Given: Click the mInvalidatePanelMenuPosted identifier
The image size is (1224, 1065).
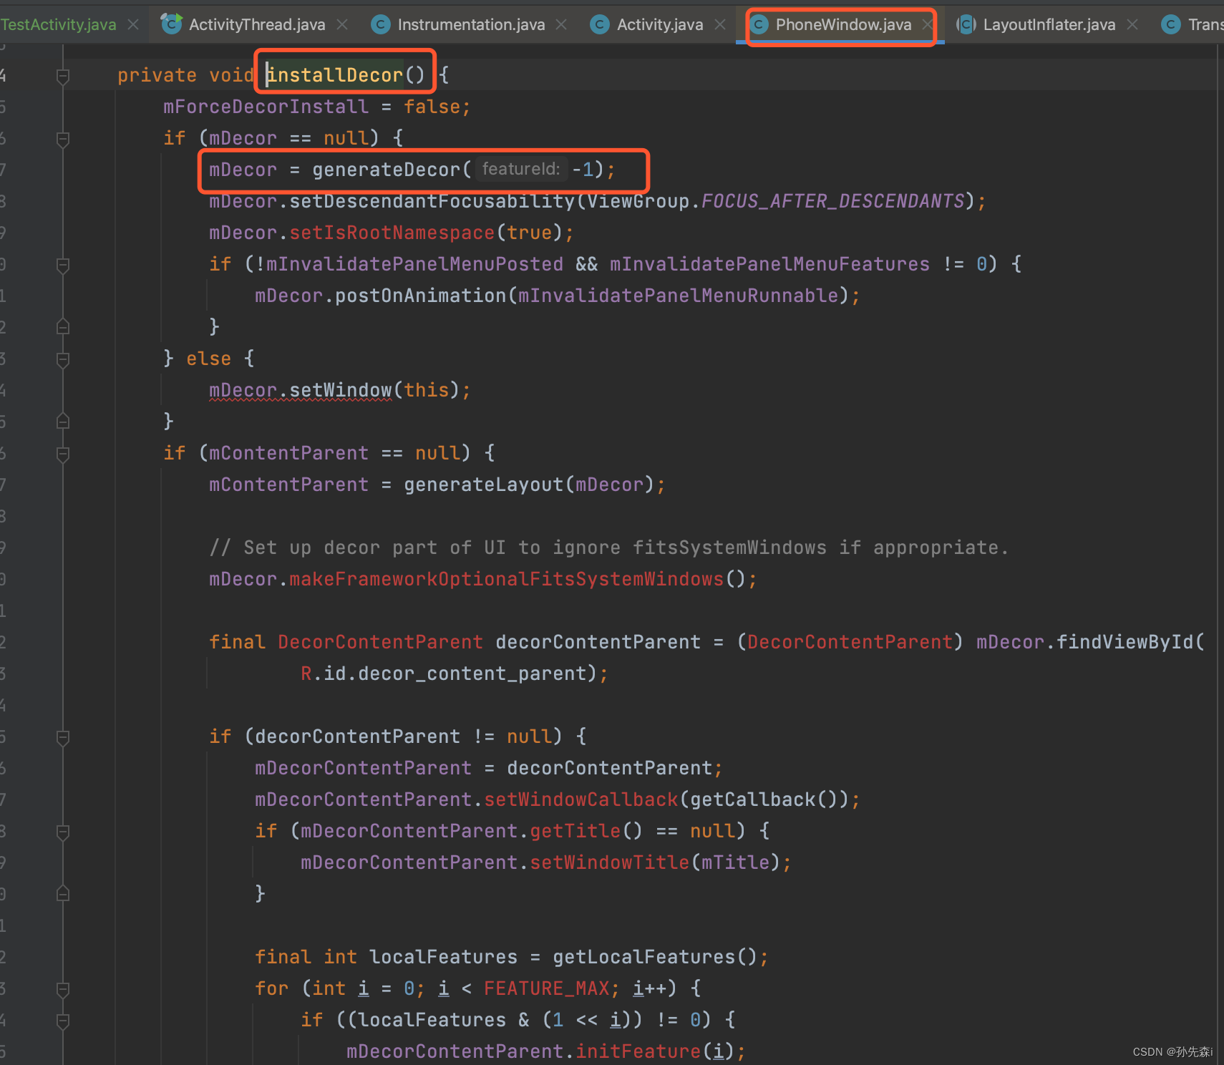Looking at the screenshot, I should [x=415, y=264].
